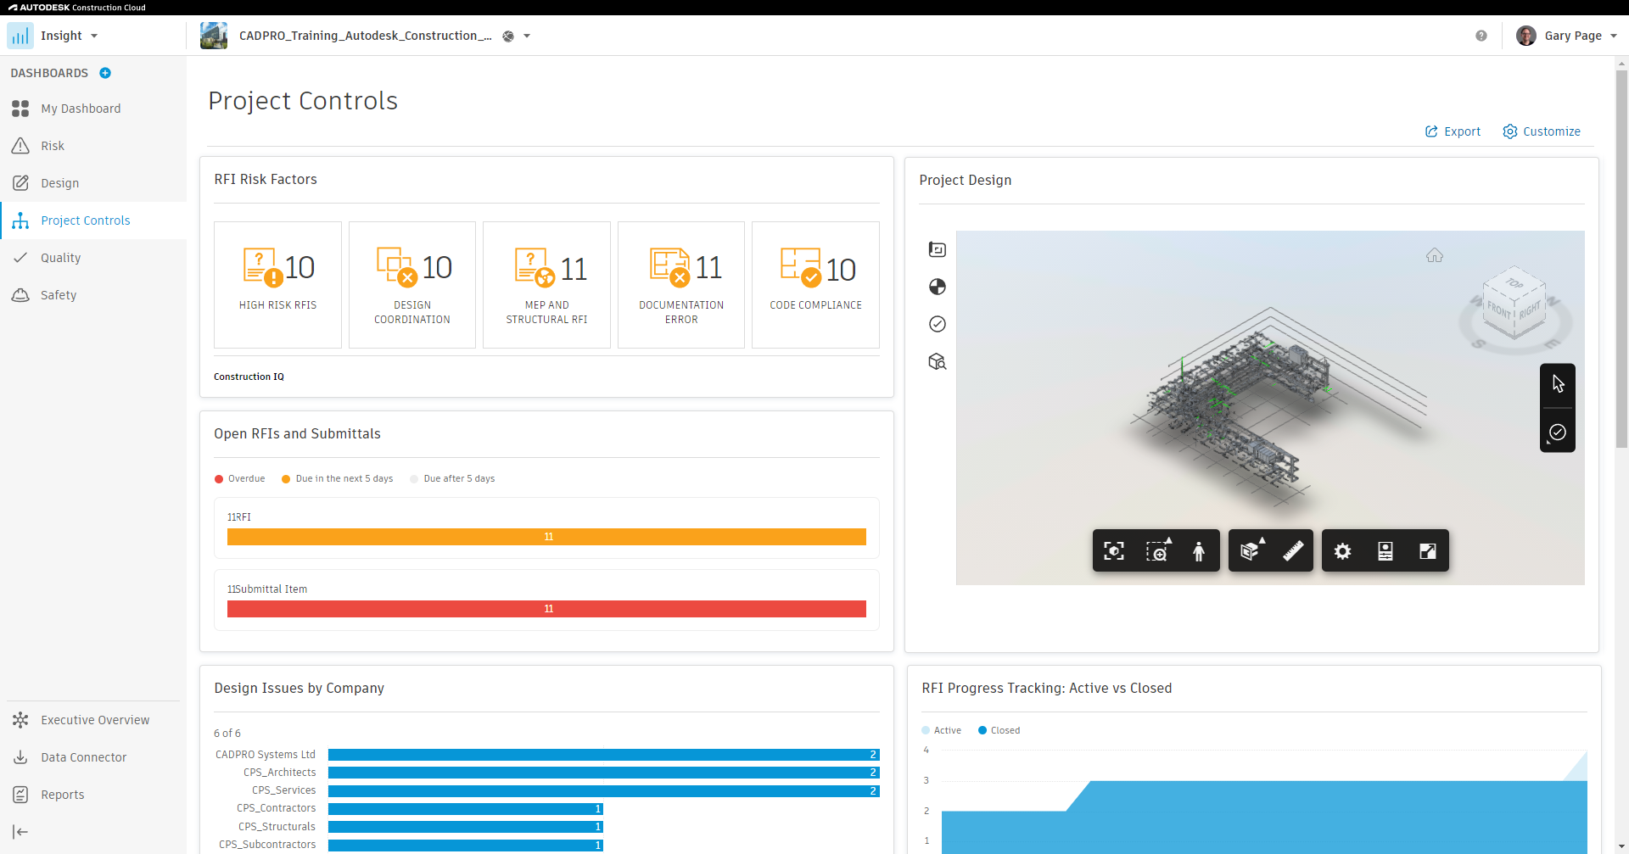Open Gary Page account menu arrow

coord(1614,36)
